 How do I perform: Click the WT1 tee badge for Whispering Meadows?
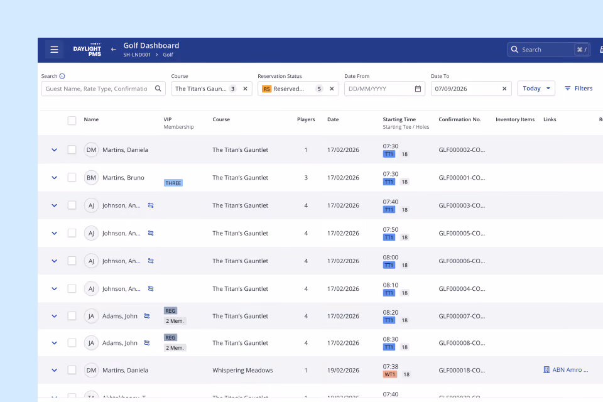point(390,374)
